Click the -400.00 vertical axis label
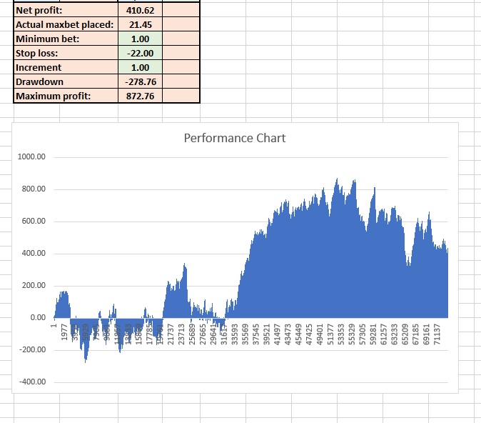The image size is (481, 423). point(31,382)
